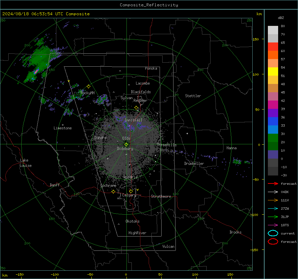Click the Strathmore city label

[161, 196]
